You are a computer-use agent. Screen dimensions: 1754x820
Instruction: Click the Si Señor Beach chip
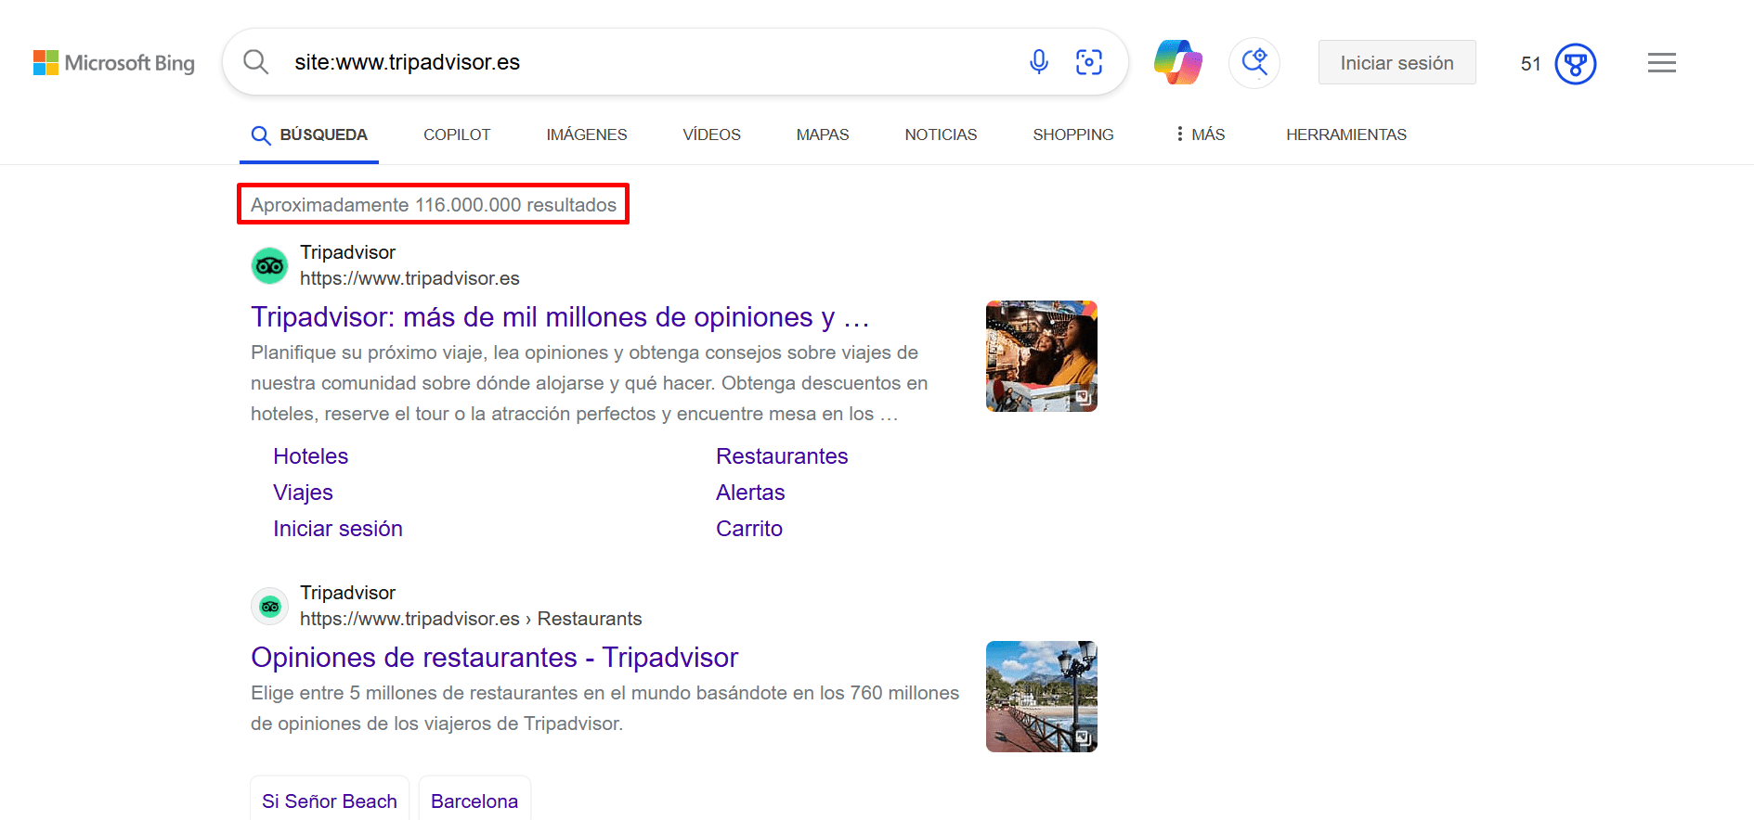(x=330, y=801)
